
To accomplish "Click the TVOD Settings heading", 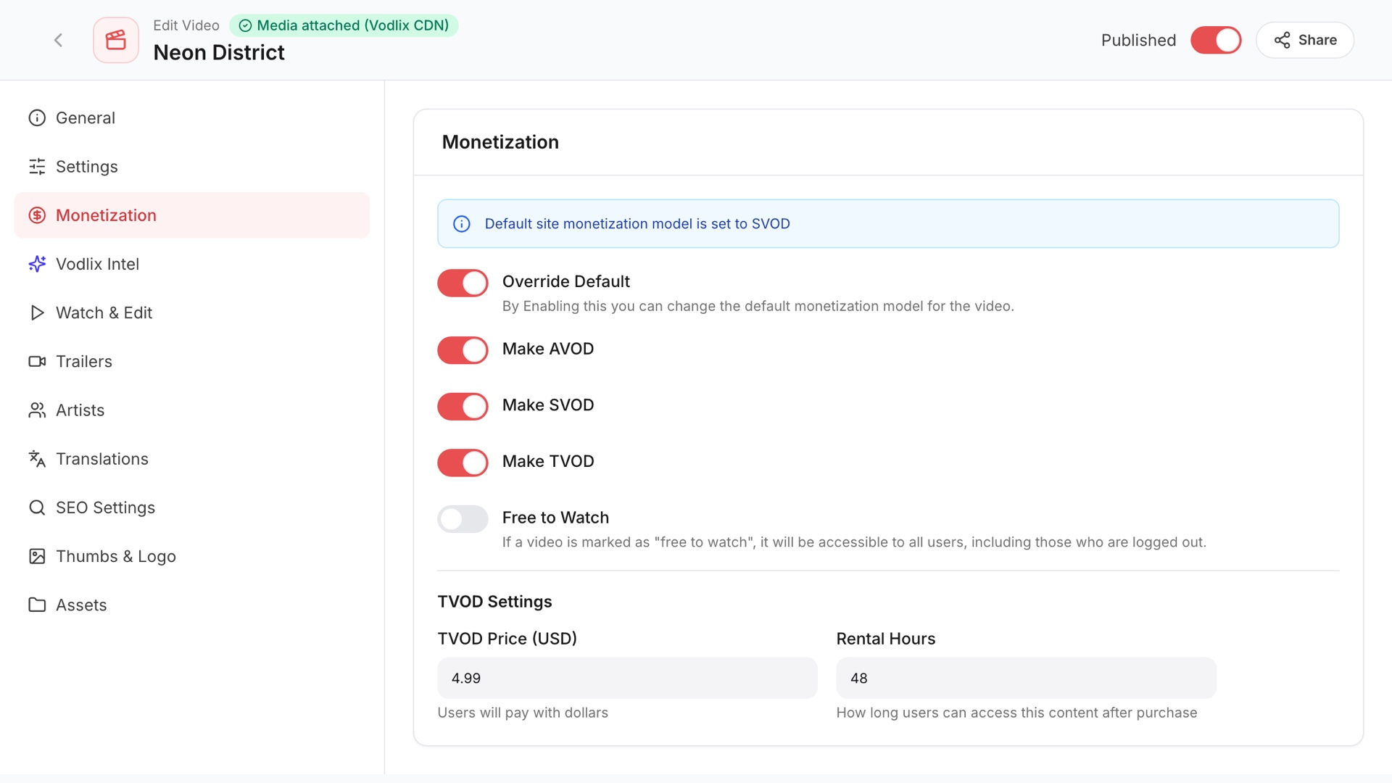I will point(494,602).
